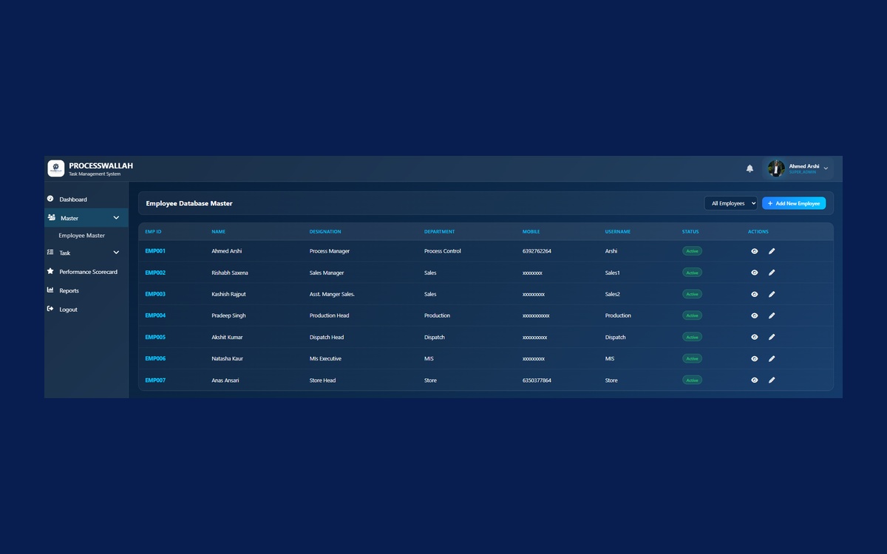
Task: View details of Natasha Kaur (eye icon)
Action: pyautogui.click(x=755, y=358)
